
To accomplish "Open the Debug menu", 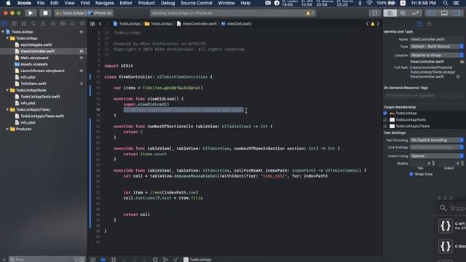I will tap(167, 3).
